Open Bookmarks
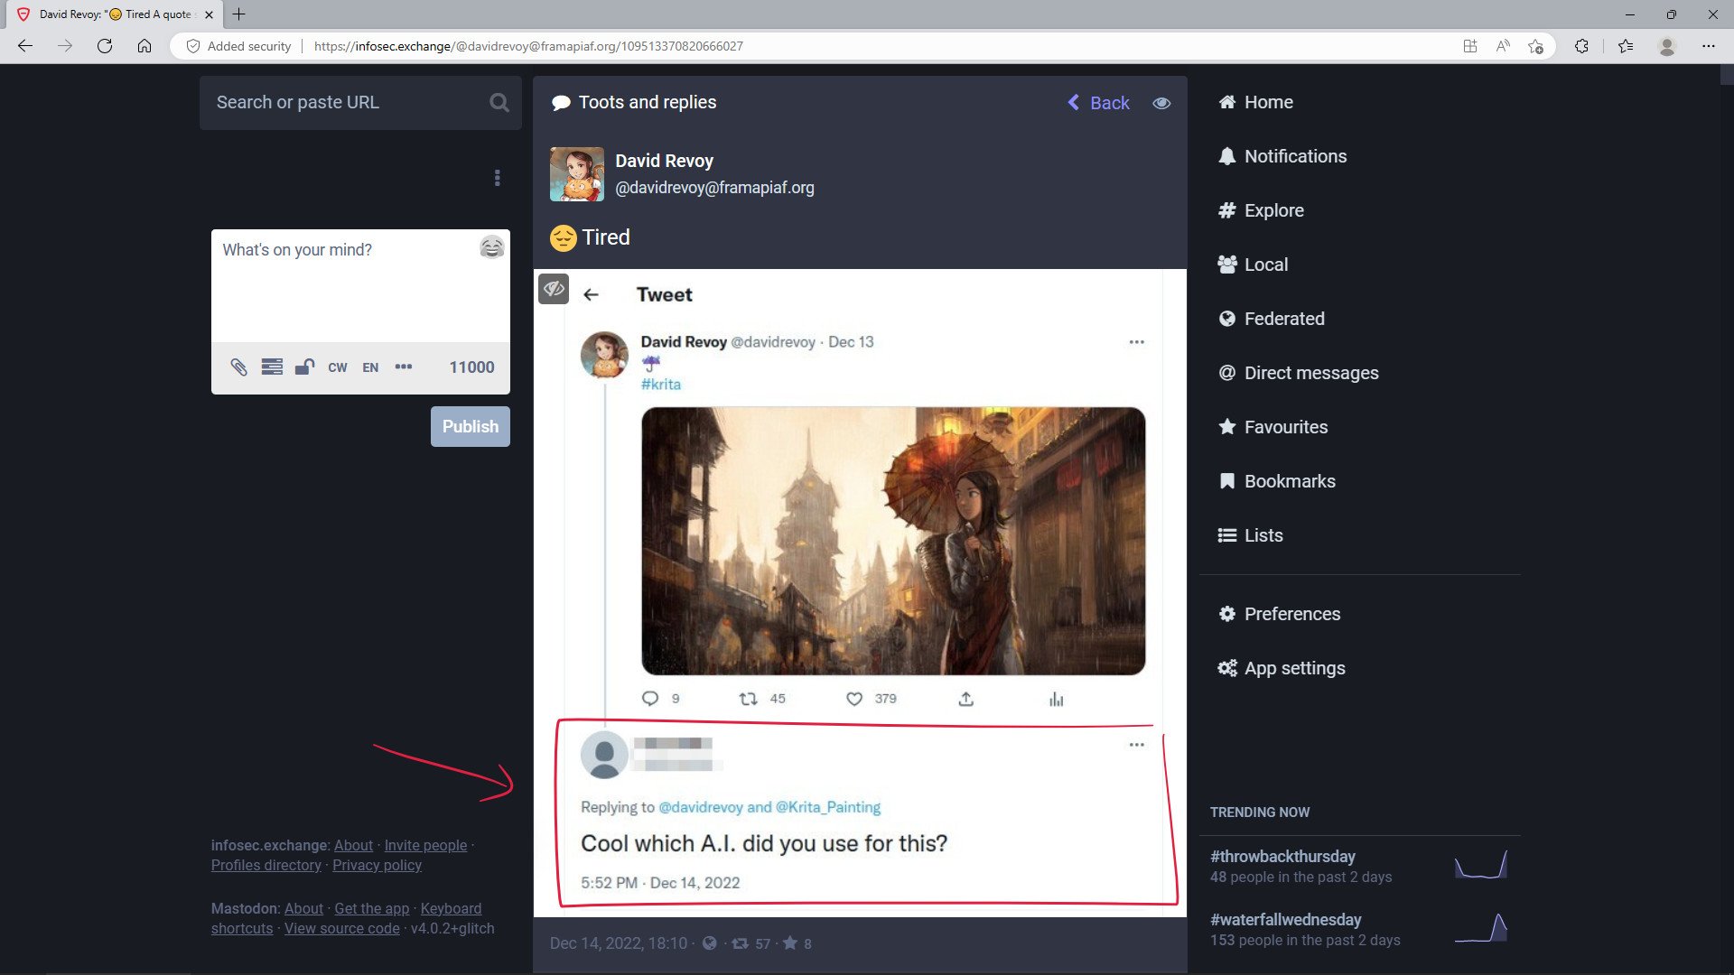Screen dimensions: 1734x975 click(x=1276, y=482)
